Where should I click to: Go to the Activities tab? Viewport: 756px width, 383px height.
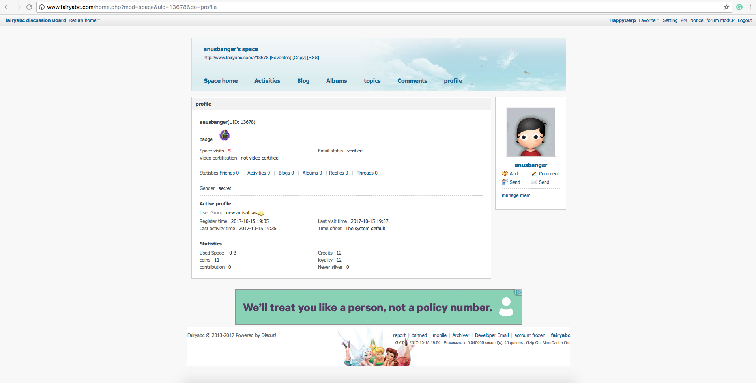(267, 81)
